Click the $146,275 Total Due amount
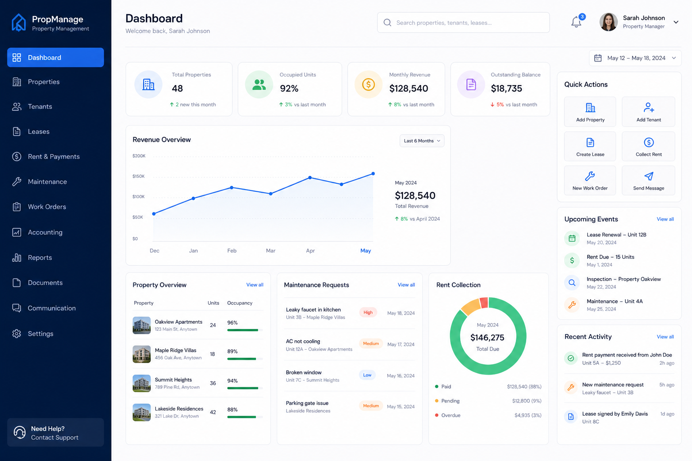Viewport: 692px width, 461px height. click(x=487, y=338)
